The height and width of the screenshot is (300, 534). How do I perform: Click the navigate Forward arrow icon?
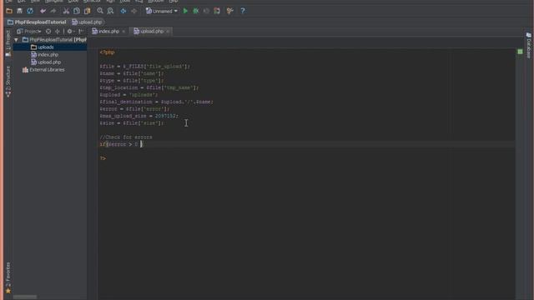(x=133, y=11)
